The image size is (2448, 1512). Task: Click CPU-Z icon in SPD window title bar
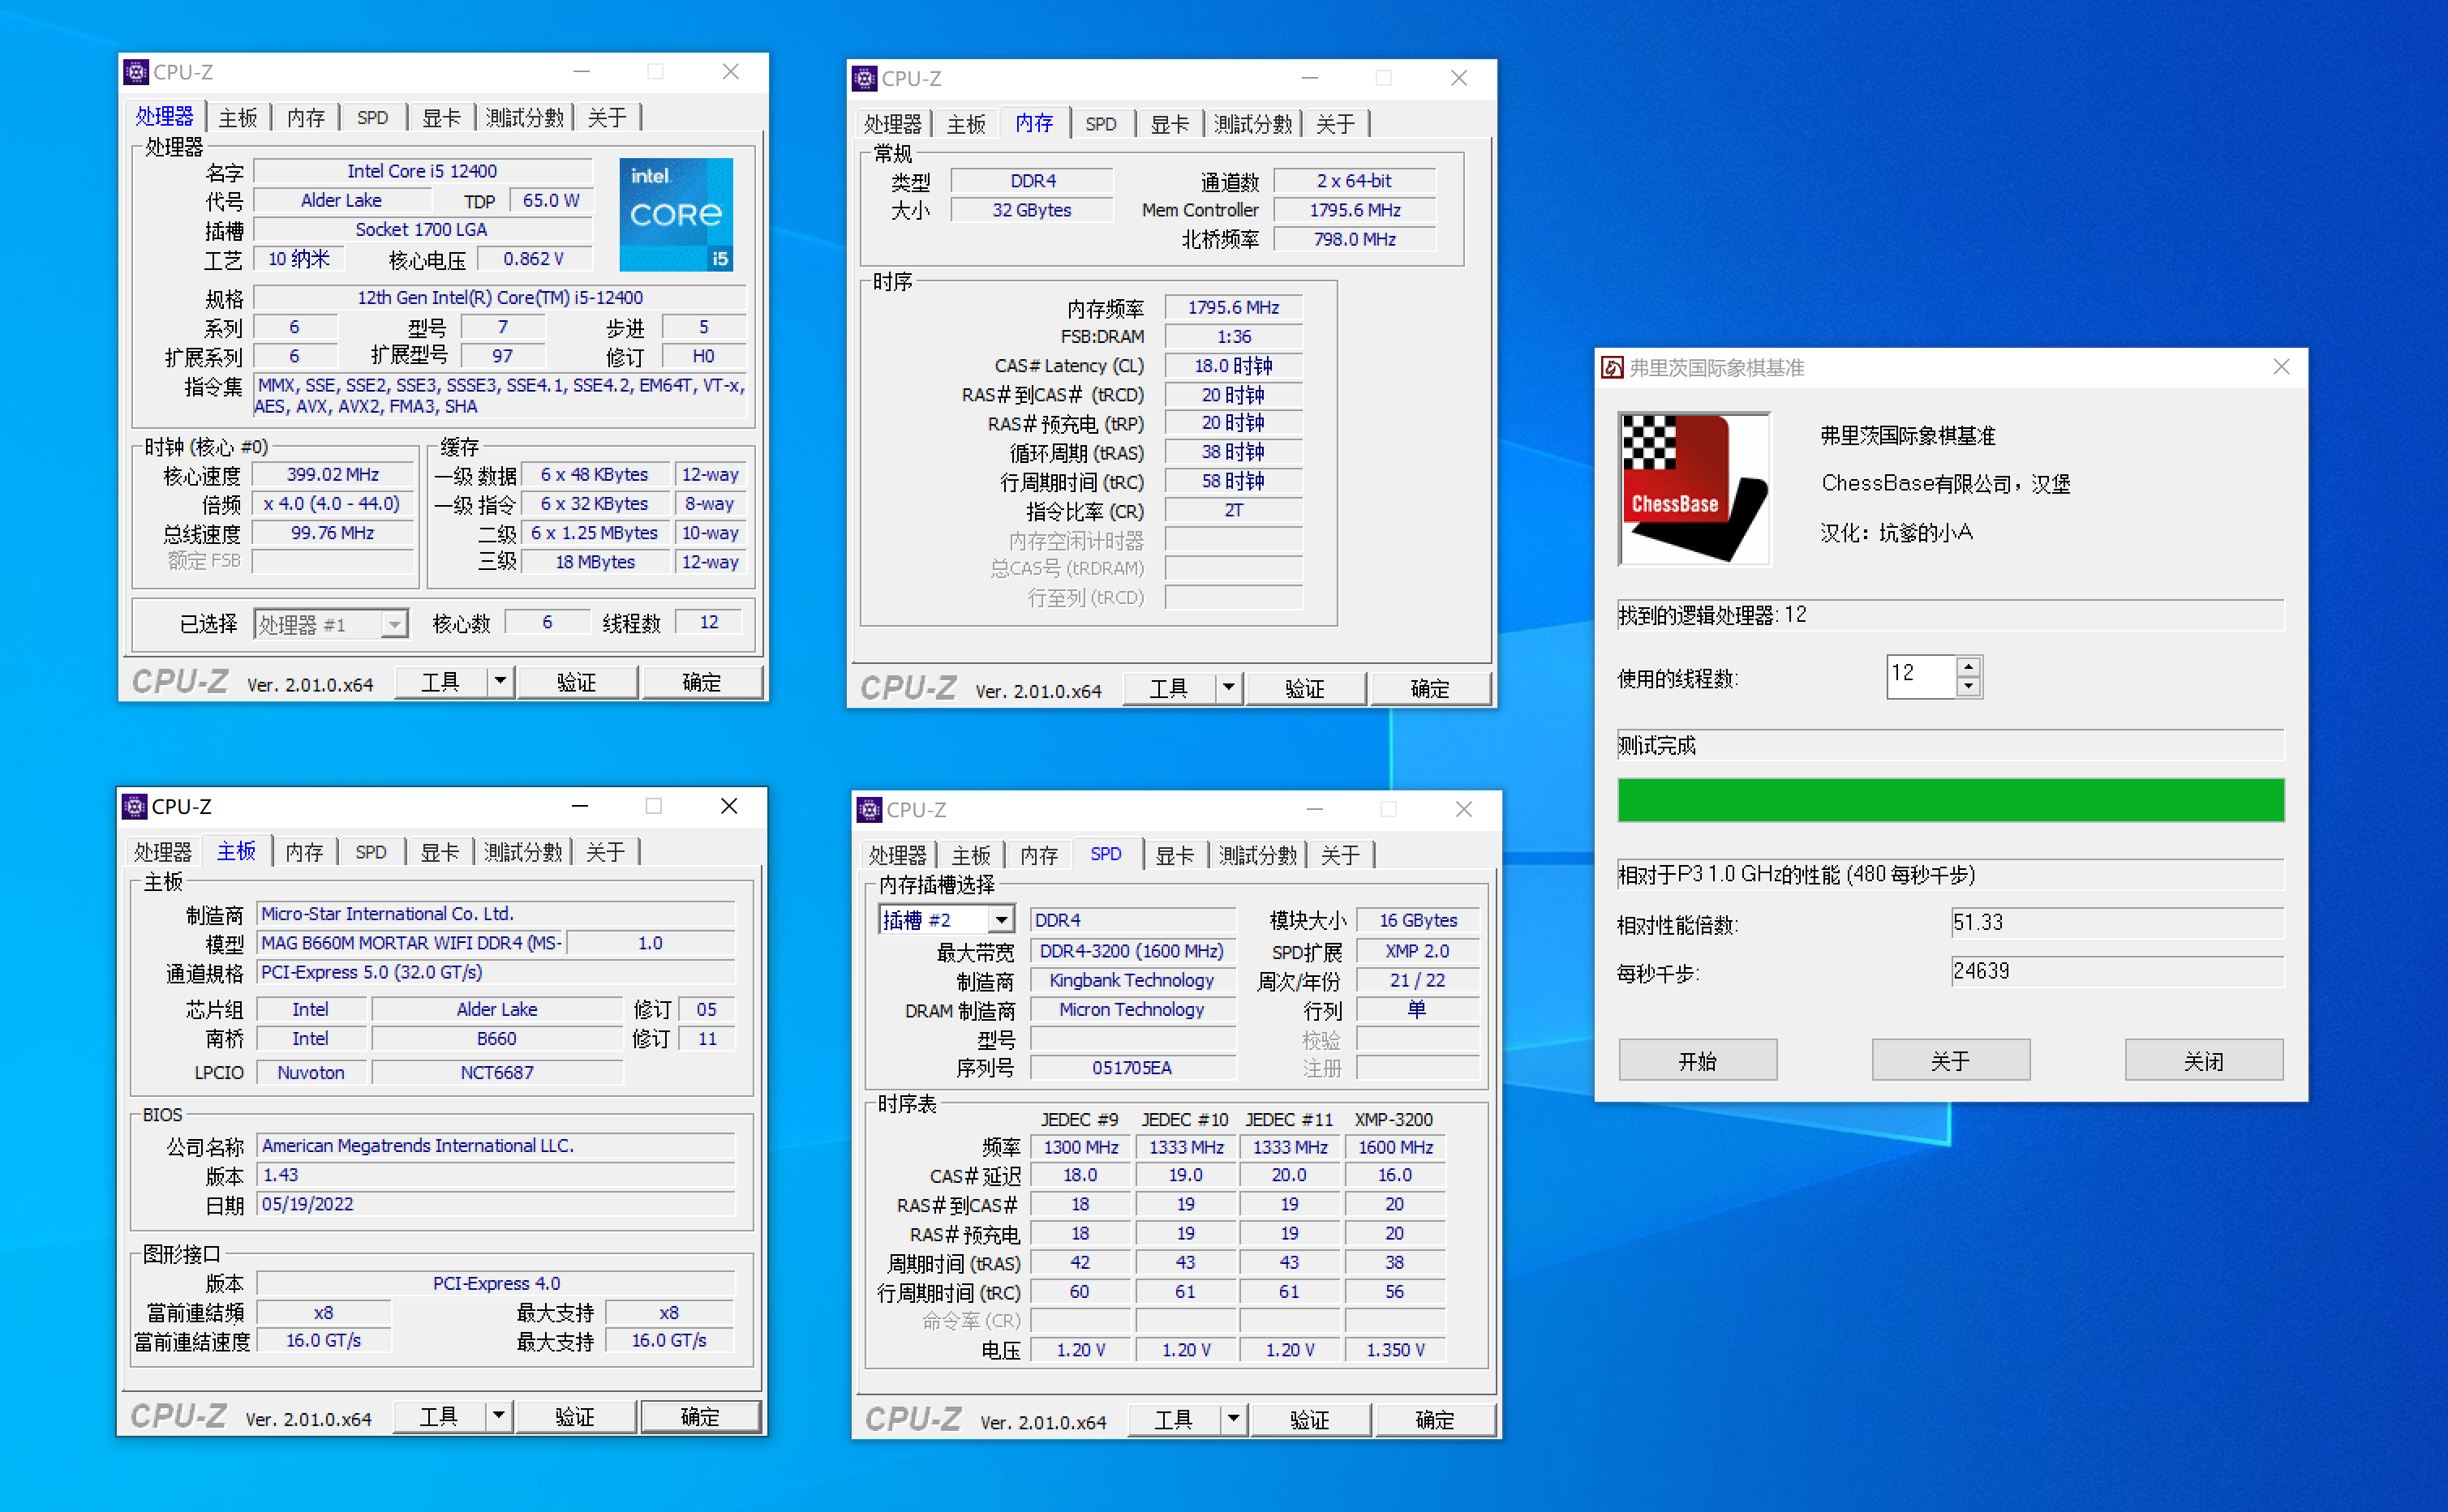pyautogui.click(x=870, y=809)
